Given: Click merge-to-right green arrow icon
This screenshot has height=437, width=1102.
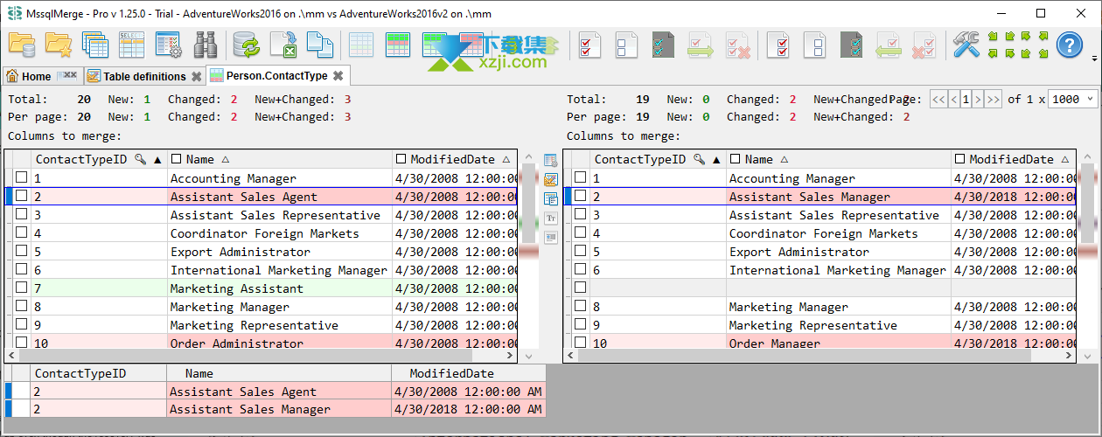Looking at the screenshot, I should (701, 45).
